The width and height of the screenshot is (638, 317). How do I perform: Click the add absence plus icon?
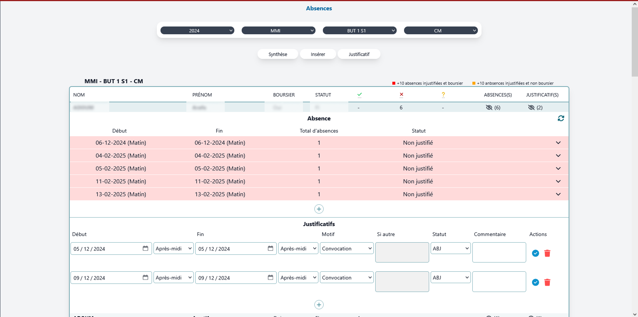319,209
